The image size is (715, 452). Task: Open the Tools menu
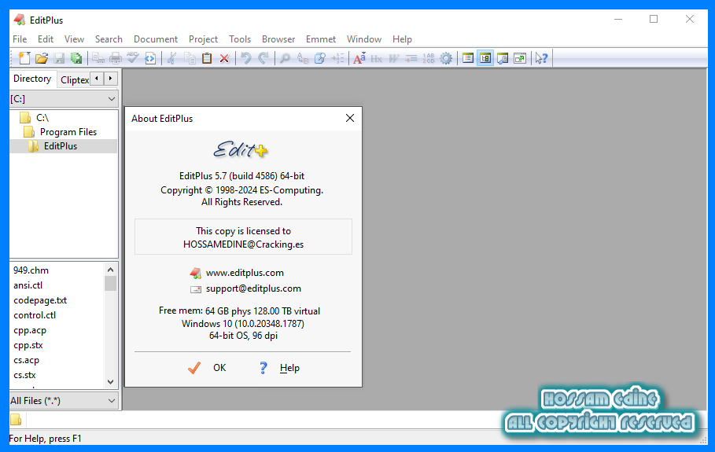[240, 39]
